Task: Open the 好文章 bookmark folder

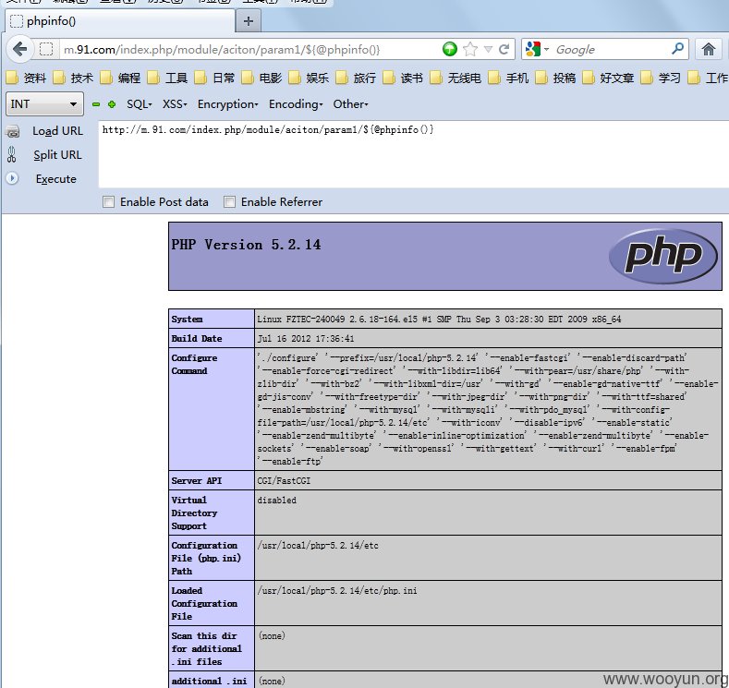Action: [608, 78]
